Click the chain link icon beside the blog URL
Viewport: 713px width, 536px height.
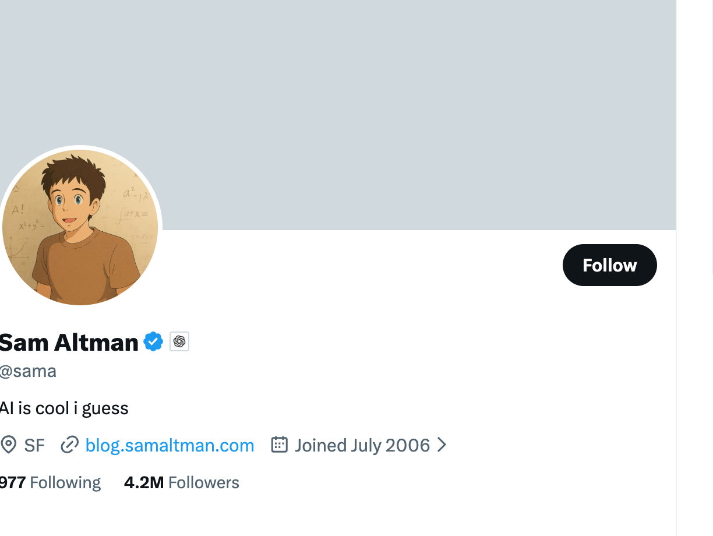[x=70, y=445]
